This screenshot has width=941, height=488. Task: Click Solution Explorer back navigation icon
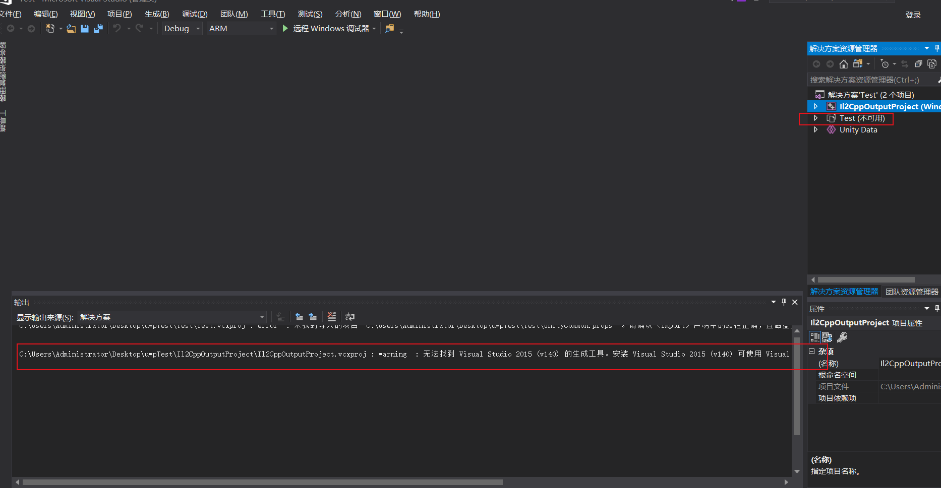(x=816, y=64)
